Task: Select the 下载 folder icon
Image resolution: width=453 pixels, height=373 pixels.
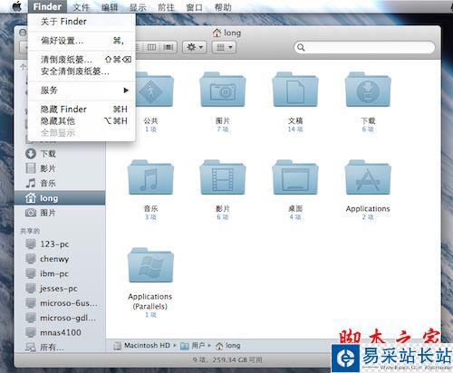Action: click(368, 90)
